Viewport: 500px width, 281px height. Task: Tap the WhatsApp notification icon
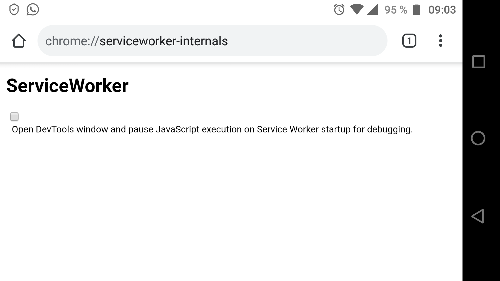[33, 10]
